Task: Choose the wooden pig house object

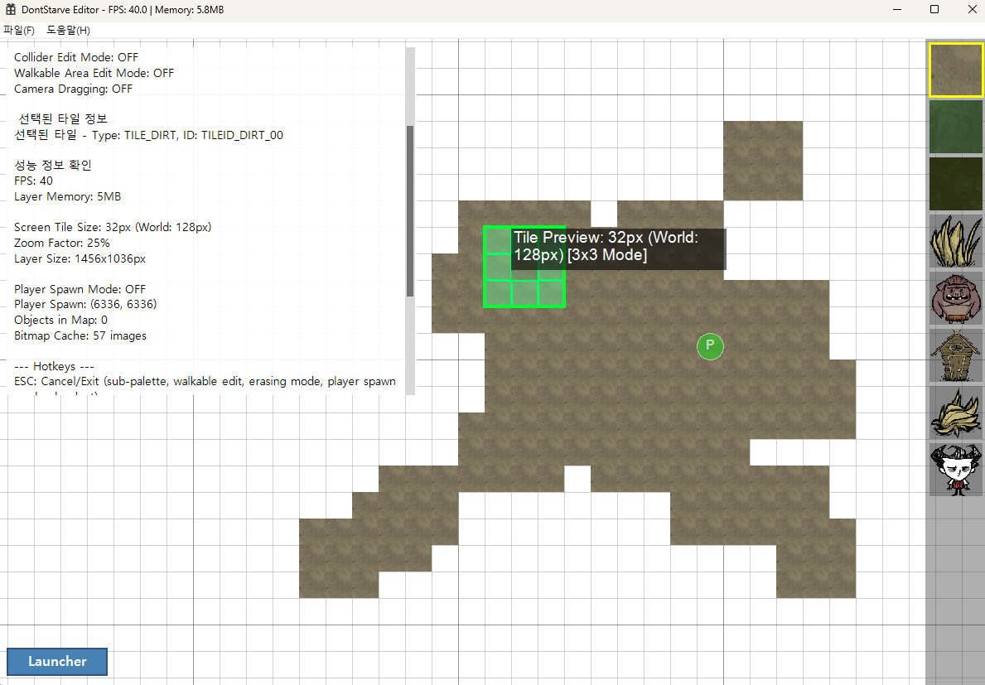Action: 956,355
